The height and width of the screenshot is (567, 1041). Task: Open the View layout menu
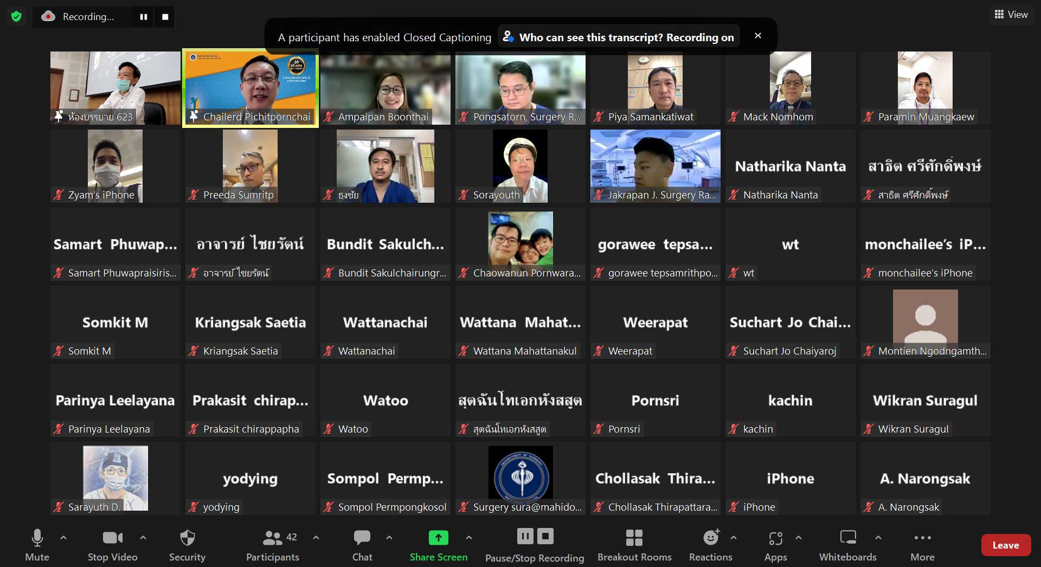click(x=1011, y=15)
